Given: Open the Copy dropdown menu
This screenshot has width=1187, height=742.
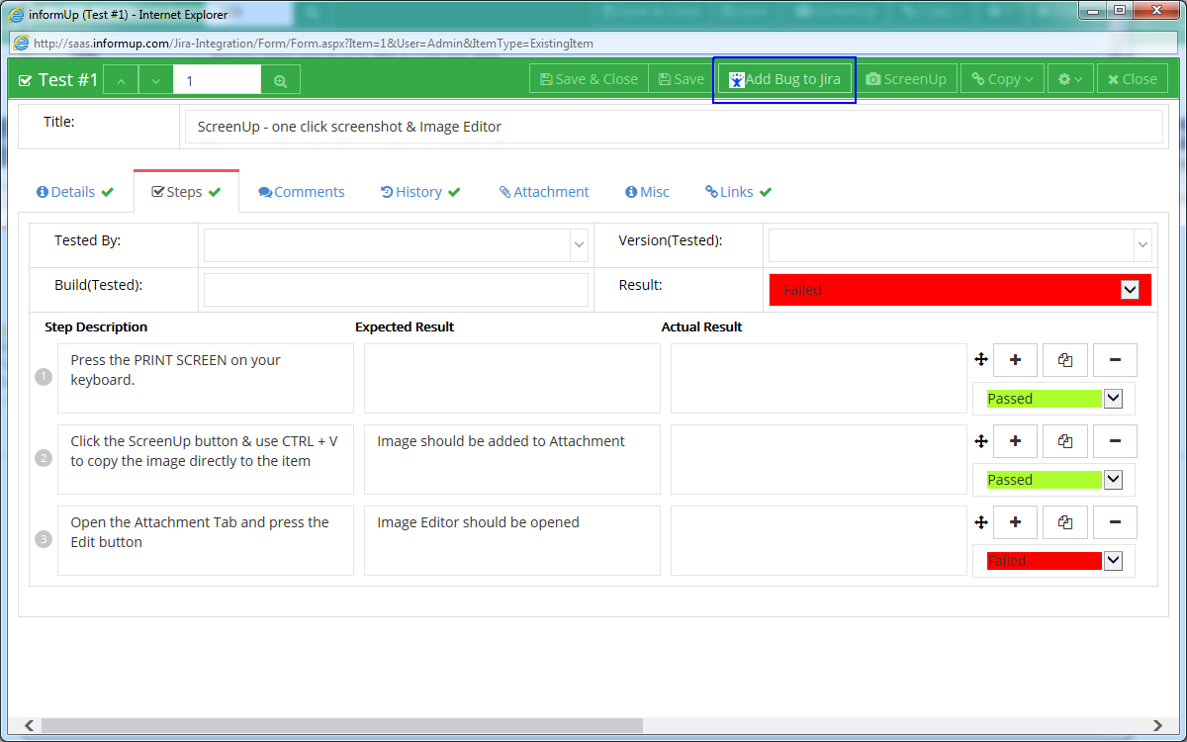Looking at the screenshot, I should tap(1002, 79).
